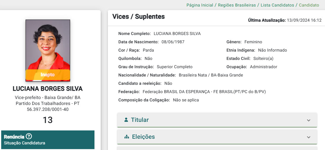This screenshot has height=150, width=325.
Task: Open the Titular accordion header
Action: [x=217, y=120]
